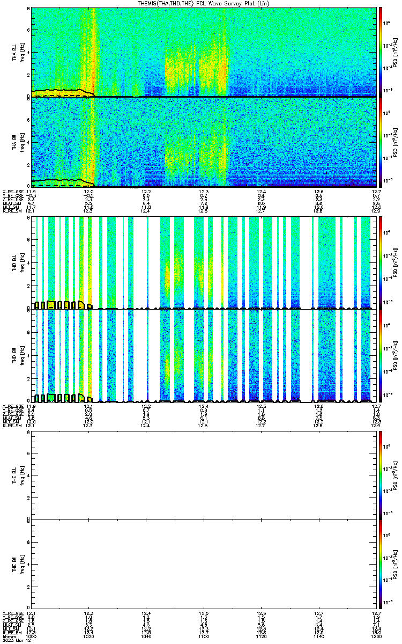Click the 1120 time tick label
Viewport: 402px width, 644px height.
[261, 636]
